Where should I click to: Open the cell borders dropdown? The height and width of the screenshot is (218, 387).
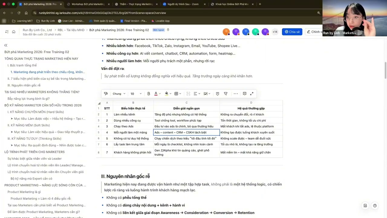point(177,94)
